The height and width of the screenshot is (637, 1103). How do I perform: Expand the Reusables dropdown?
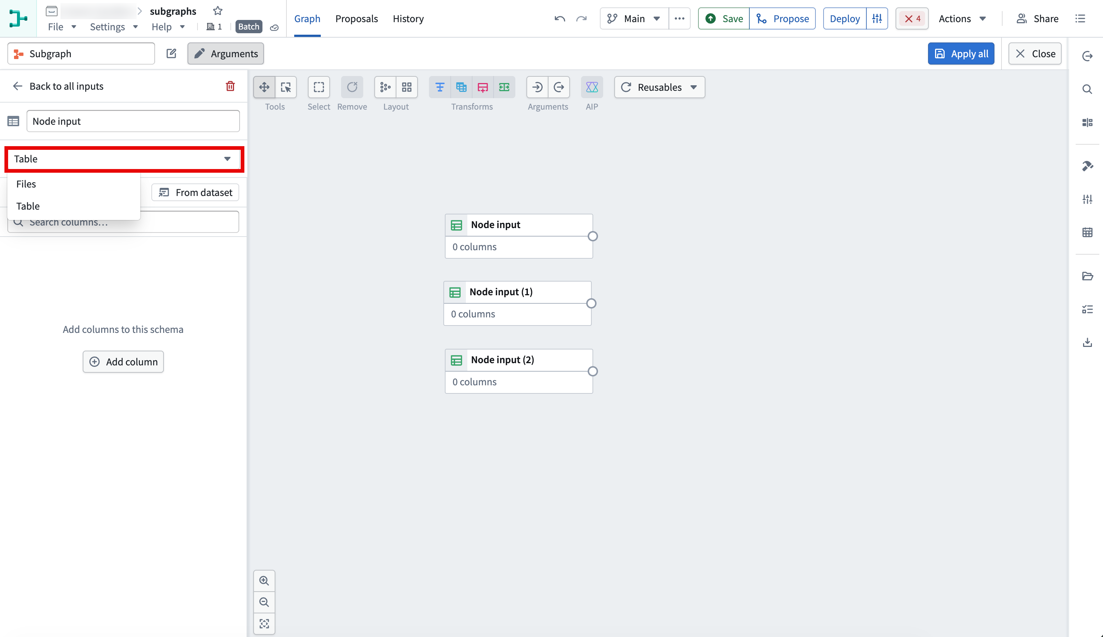click(659, 87)
